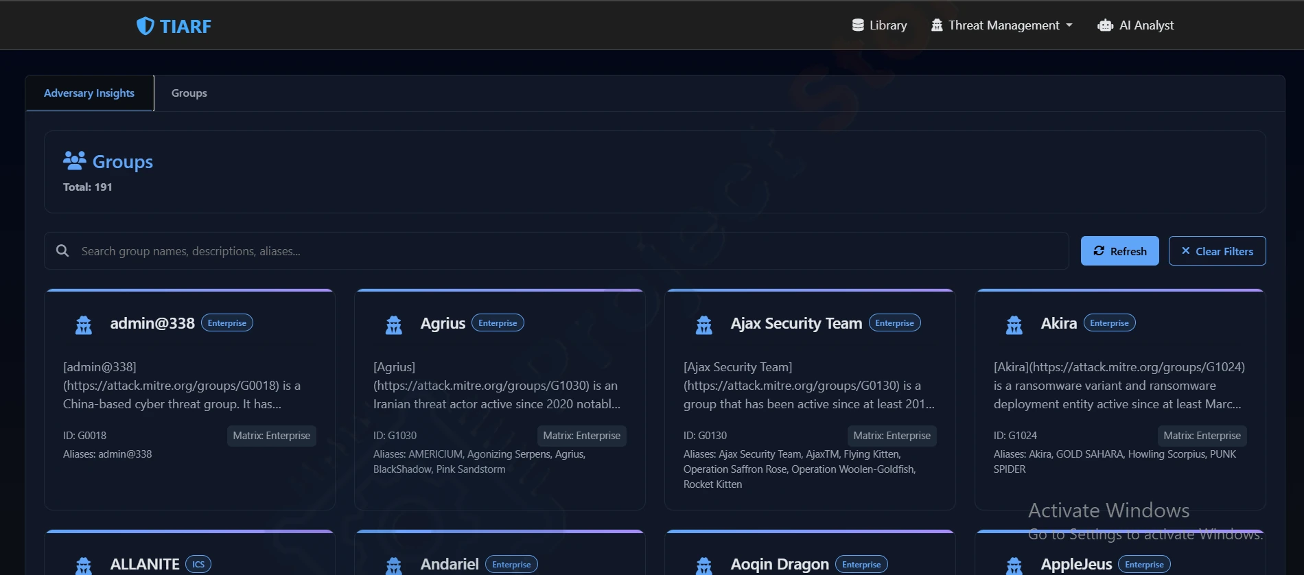Click the Agrius Iranian threat actor description

tap(497, 386)
